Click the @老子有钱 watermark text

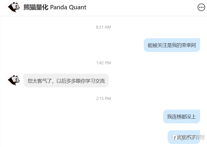191,137
